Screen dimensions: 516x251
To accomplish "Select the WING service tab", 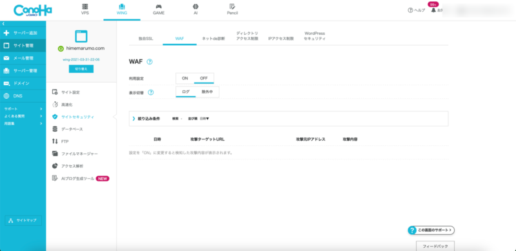I will click(122, 10).
